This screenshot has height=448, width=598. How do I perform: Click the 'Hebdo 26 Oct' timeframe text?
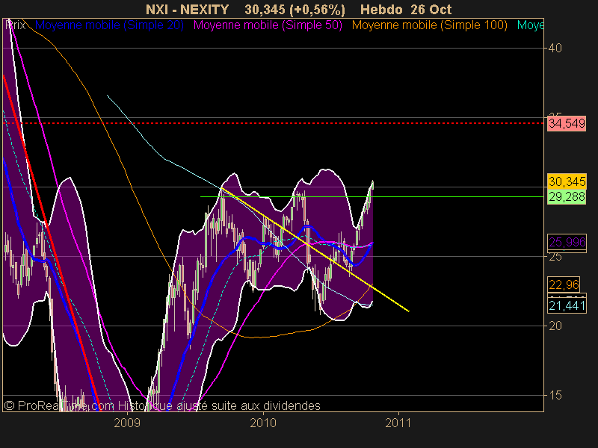pos(406,10)
